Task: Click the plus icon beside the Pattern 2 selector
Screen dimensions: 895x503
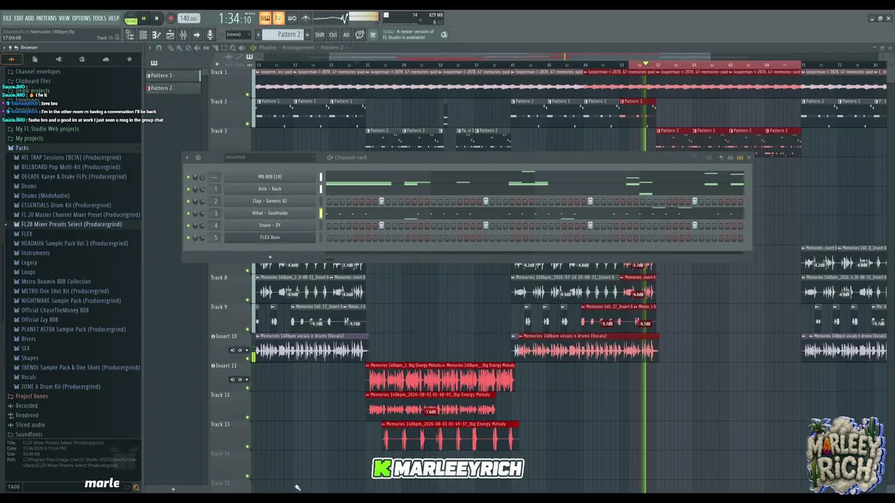Action: (x=308, y=35)
